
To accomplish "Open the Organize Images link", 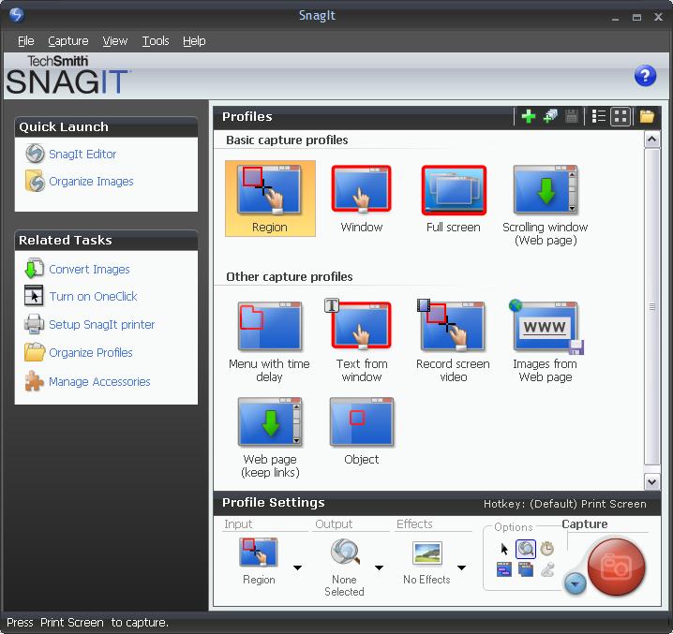I will point(91,182).
